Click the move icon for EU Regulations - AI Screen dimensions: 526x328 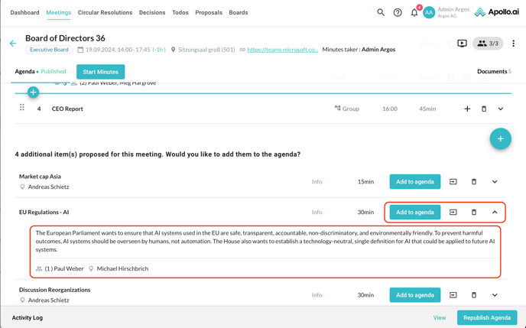click(453, 213)
